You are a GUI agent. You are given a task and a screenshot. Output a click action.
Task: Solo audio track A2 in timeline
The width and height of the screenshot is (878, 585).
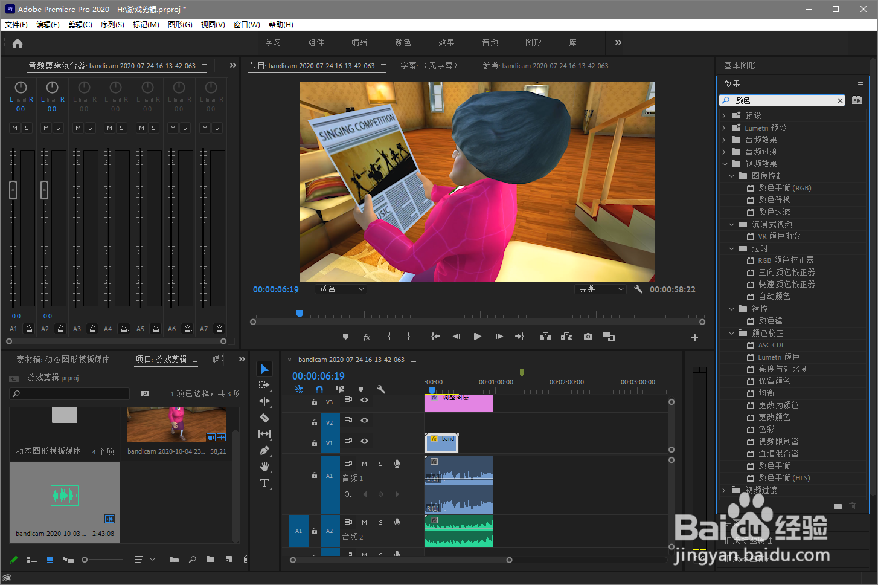(380, 522)
